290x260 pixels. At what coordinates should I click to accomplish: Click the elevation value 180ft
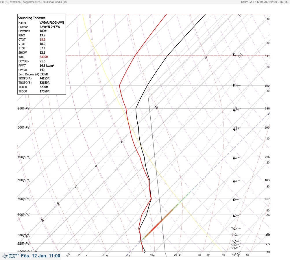click(43, 31)
